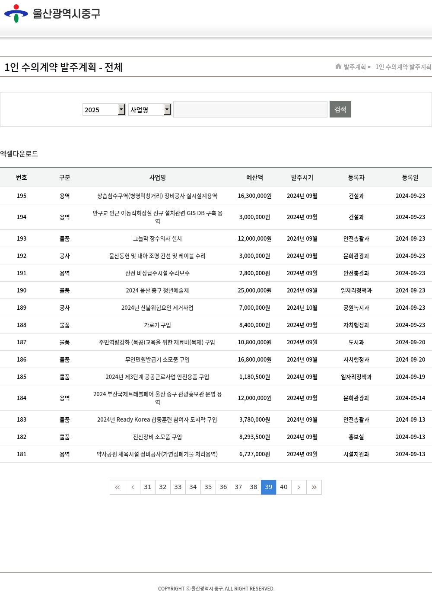Go to page 38
Image resolution: width=432 pixels, height=616 pixels.
[x=254, y=487]
